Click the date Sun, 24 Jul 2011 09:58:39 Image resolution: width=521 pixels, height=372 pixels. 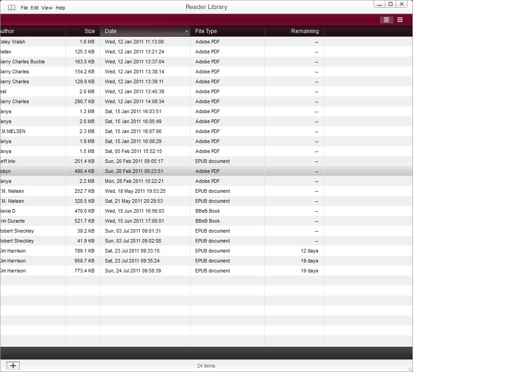click(133, 271)
